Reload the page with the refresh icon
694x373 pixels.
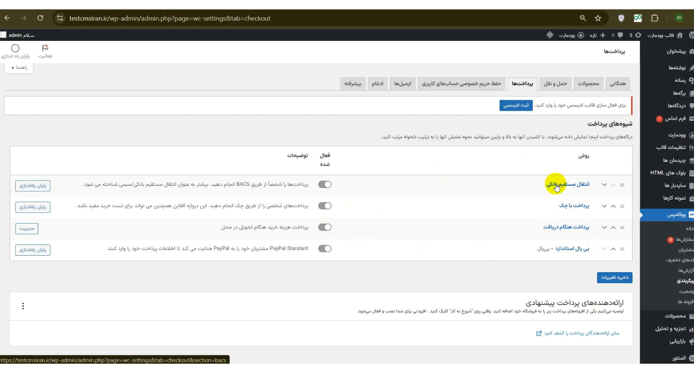40,18
